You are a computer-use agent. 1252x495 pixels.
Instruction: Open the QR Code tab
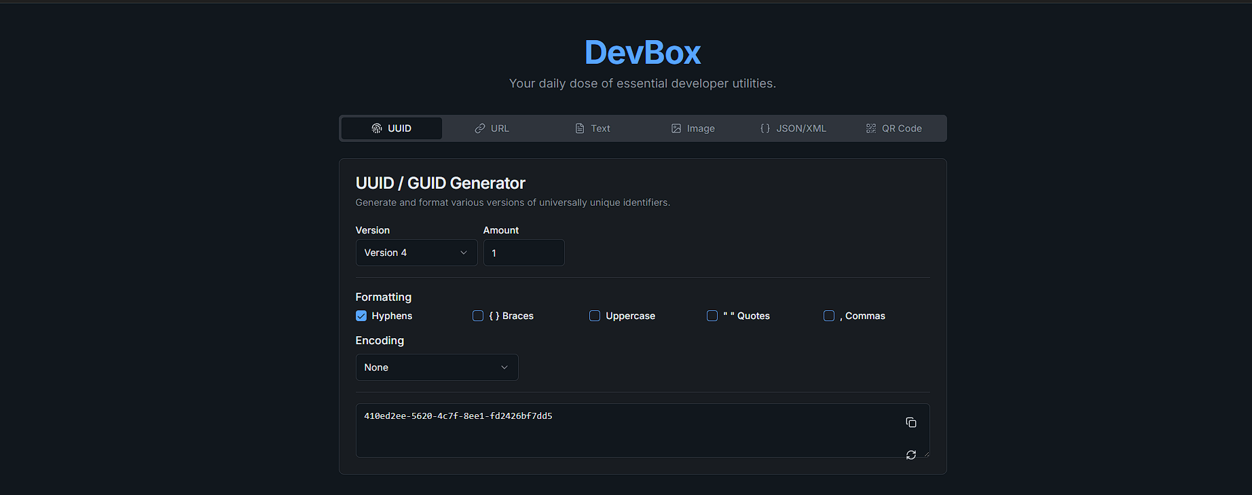[x=894, y=128]
